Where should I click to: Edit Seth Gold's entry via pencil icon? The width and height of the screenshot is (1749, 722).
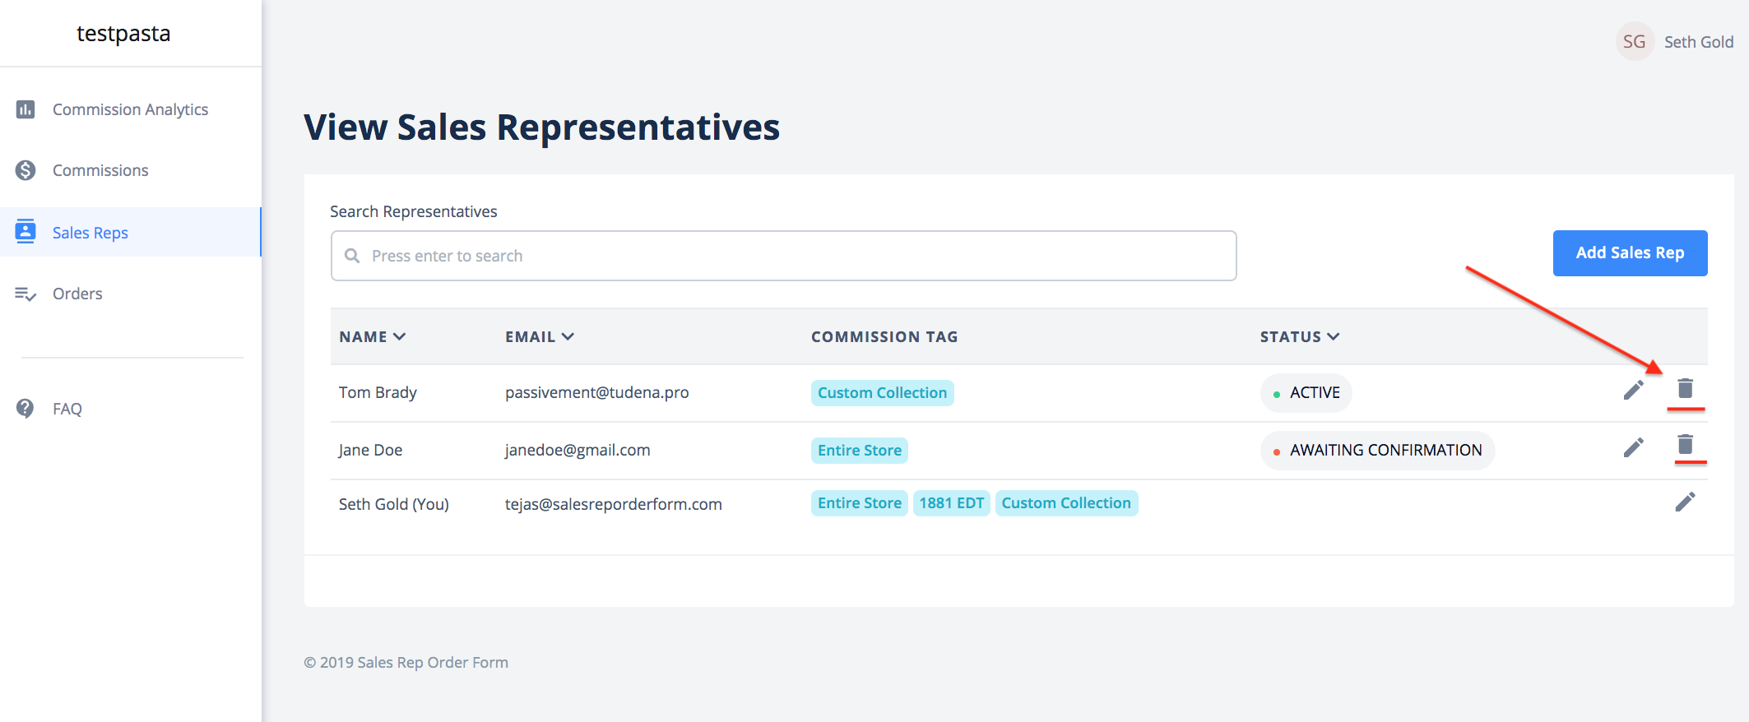click(1685, 502)
